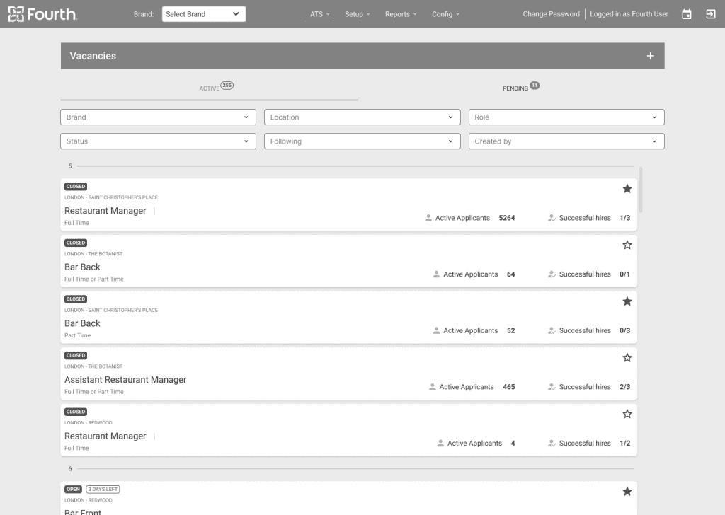
Task: Open the Reports menu
Action: pos(401,14)
